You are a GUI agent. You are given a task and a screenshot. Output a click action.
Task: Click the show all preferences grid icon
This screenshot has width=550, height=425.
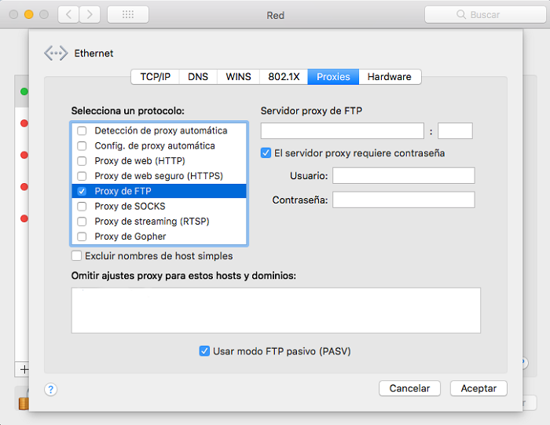127,15
